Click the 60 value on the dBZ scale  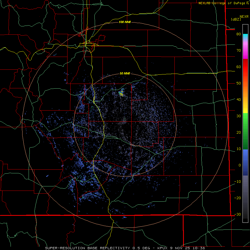(x=239, y=67)
